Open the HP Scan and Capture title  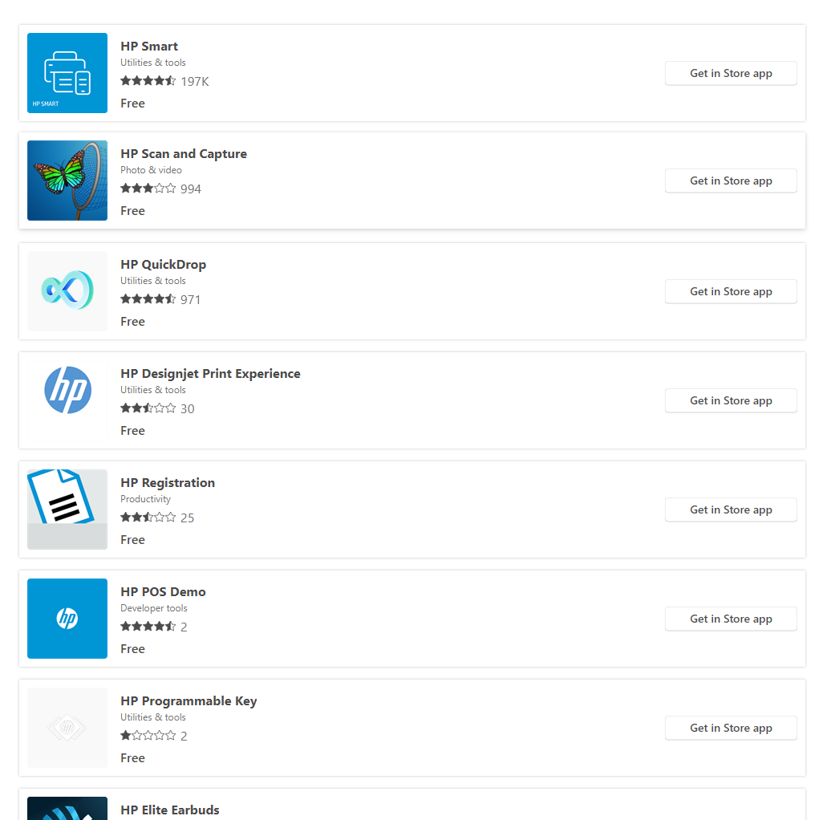pos(184,154)
